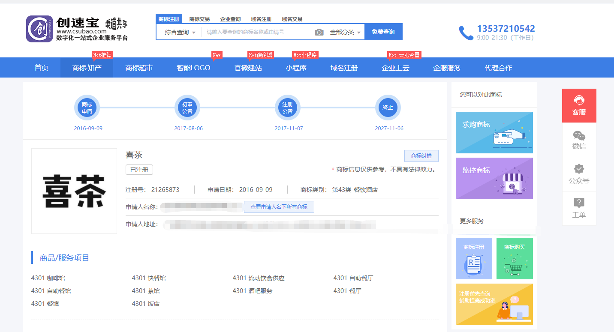Screen dimensions: 614x332
Task: Expand the 综合查询 dropdown
Action: click(x=180, y=32)
